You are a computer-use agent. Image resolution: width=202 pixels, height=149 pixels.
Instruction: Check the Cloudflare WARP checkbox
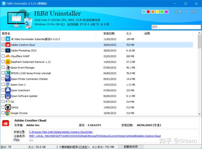[3, 56]
